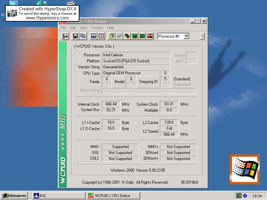Click the taskbar clock showing 19:34
Viewport: 267px width, 200px height.
257,196
